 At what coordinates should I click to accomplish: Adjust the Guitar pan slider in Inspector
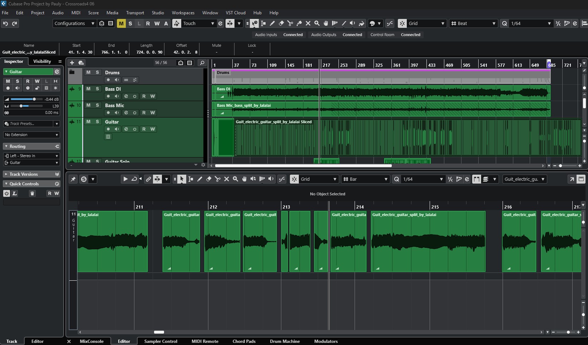point(26,106)
